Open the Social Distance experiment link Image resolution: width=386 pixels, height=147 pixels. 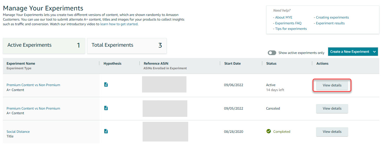tap(18, 132)
